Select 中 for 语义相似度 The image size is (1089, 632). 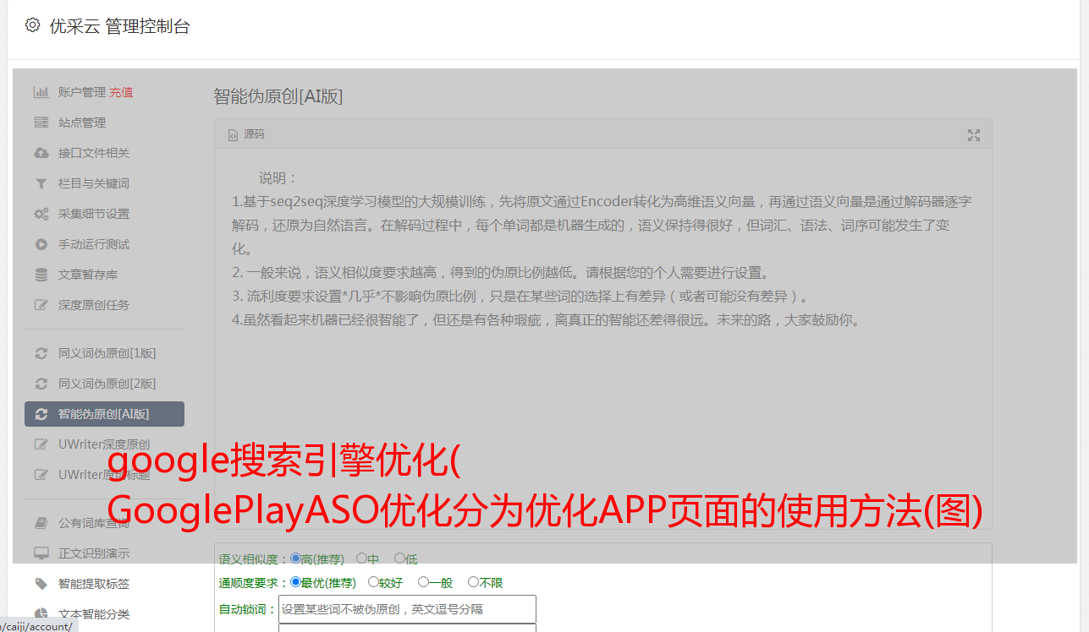point(361,558)
